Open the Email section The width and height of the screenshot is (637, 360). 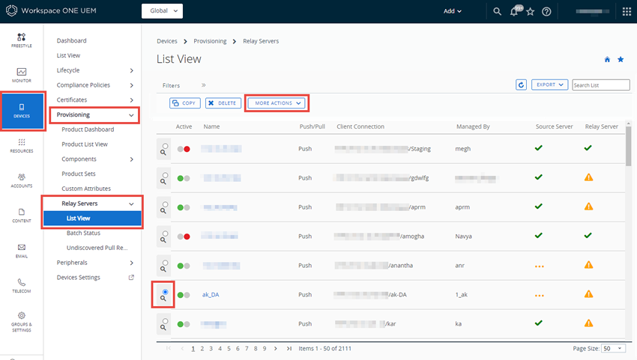tap(22, 251)
